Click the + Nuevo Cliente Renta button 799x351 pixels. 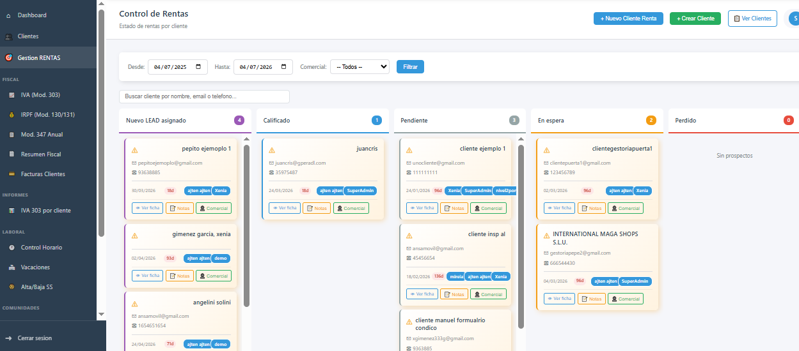tap(628, 19)
